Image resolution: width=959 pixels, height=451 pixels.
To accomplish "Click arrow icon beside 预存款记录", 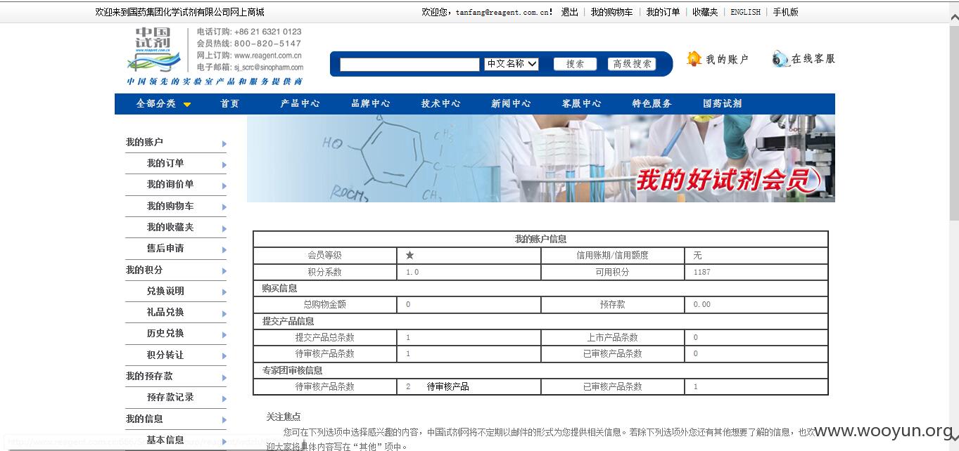I will pyautogui.click(x=224, y=399).
